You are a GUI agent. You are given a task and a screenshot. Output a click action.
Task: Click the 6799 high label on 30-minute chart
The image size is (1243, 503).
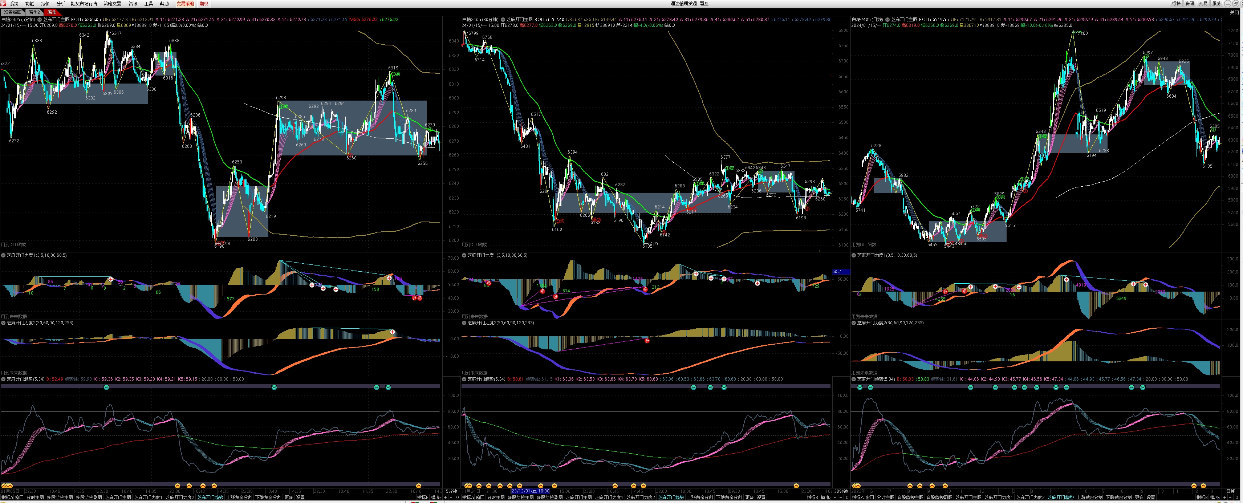pos(474,33)
